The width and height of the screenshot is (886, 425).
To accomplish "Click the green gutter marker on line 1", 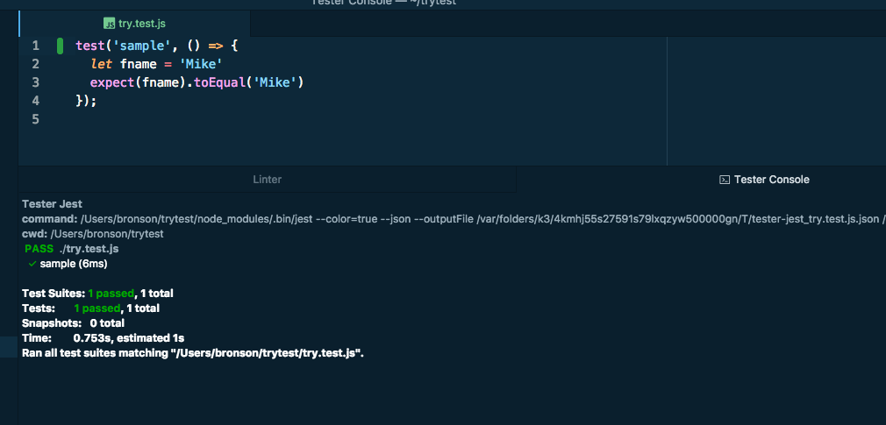I will coord(60,46).
